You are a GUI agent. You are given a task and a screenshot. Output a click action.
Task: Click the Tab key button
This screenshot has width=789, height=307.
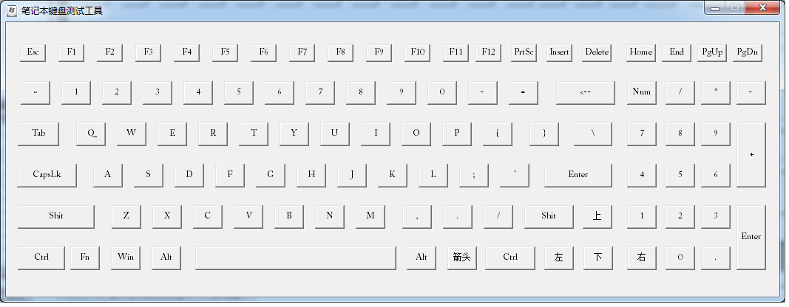click(39, 134)
